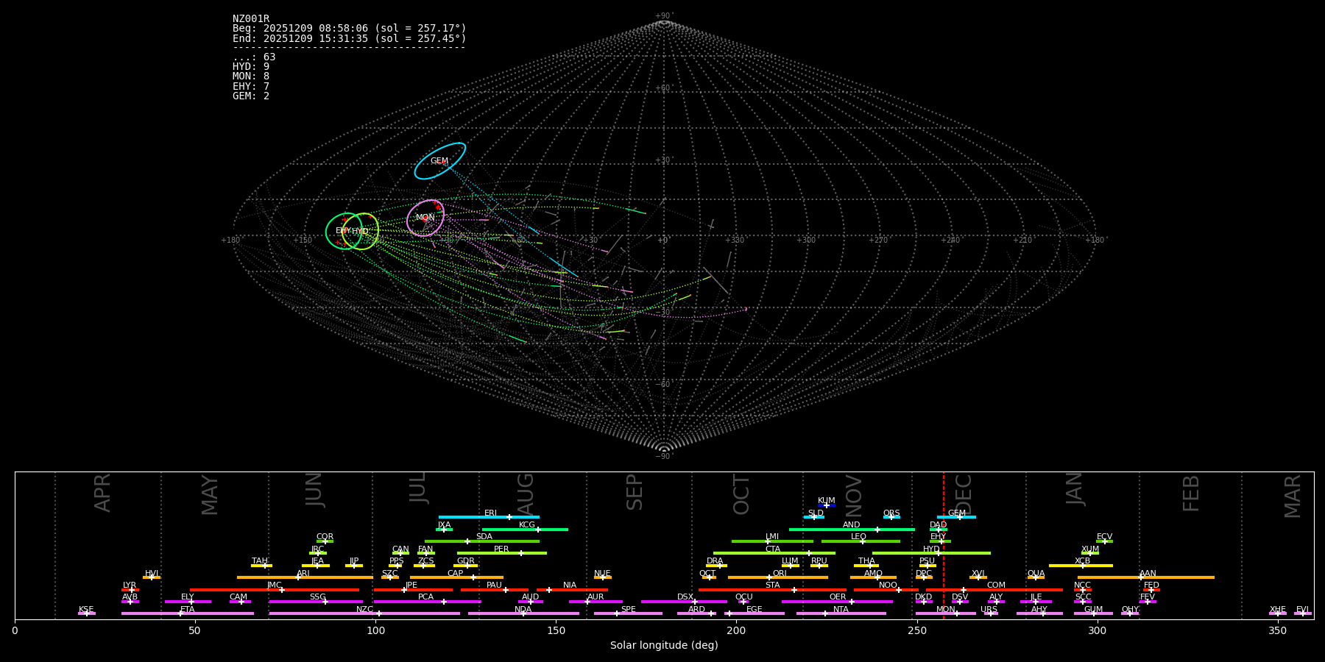Click the ORI shower bar

(778, 577)
